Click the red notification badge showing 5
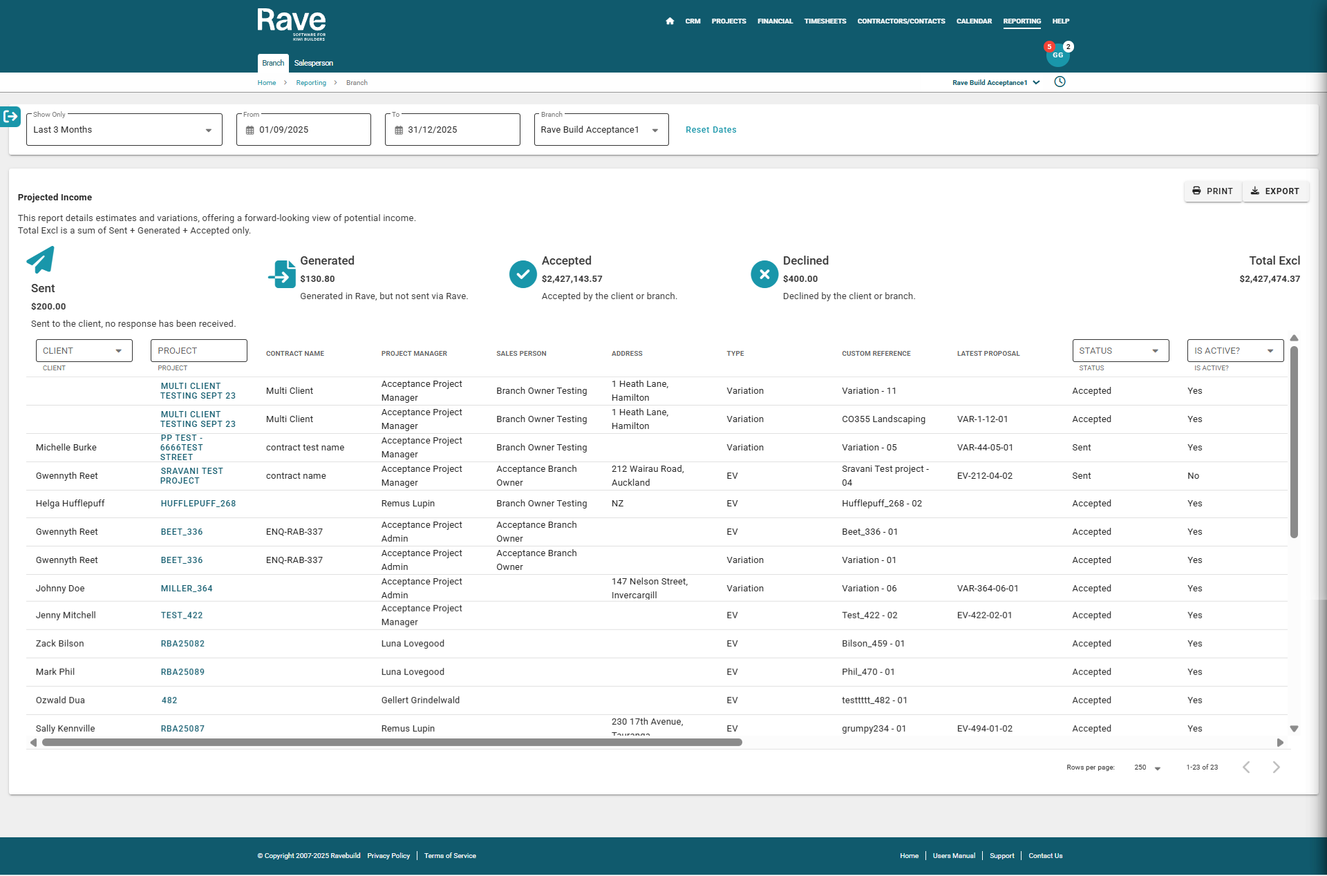The image size is (1327, 876). click(1049, 46)
